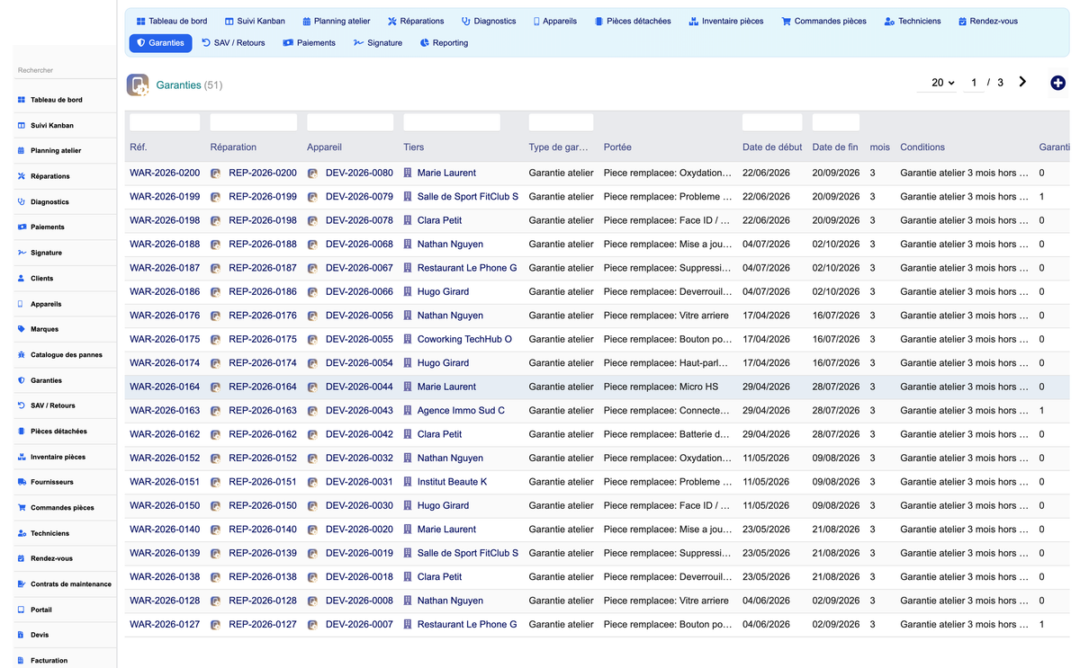Open Marques in sidebar
Screen dimensions: 1080x668
tap(65, 329)
